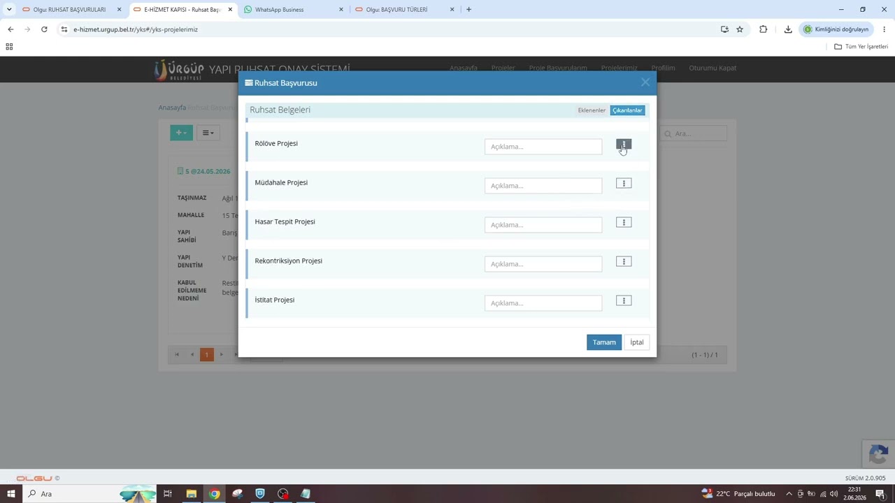
Task: Open volume control in system tray
Action: pos(833,494)
